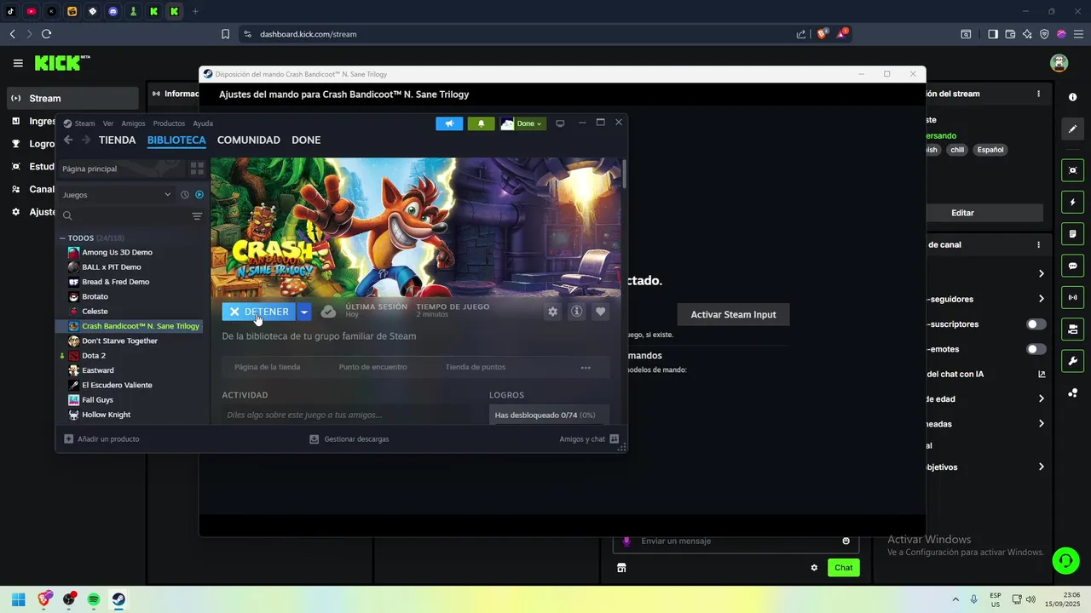Viewport: 1091px width, 613px height.
Task: Open Página de la tienda link
Action: 267,367
